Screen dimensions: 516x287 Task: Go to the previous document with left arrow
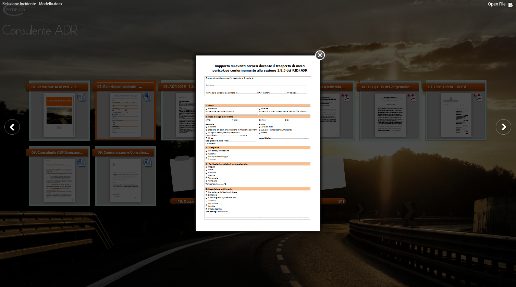(x=12, y=127)
